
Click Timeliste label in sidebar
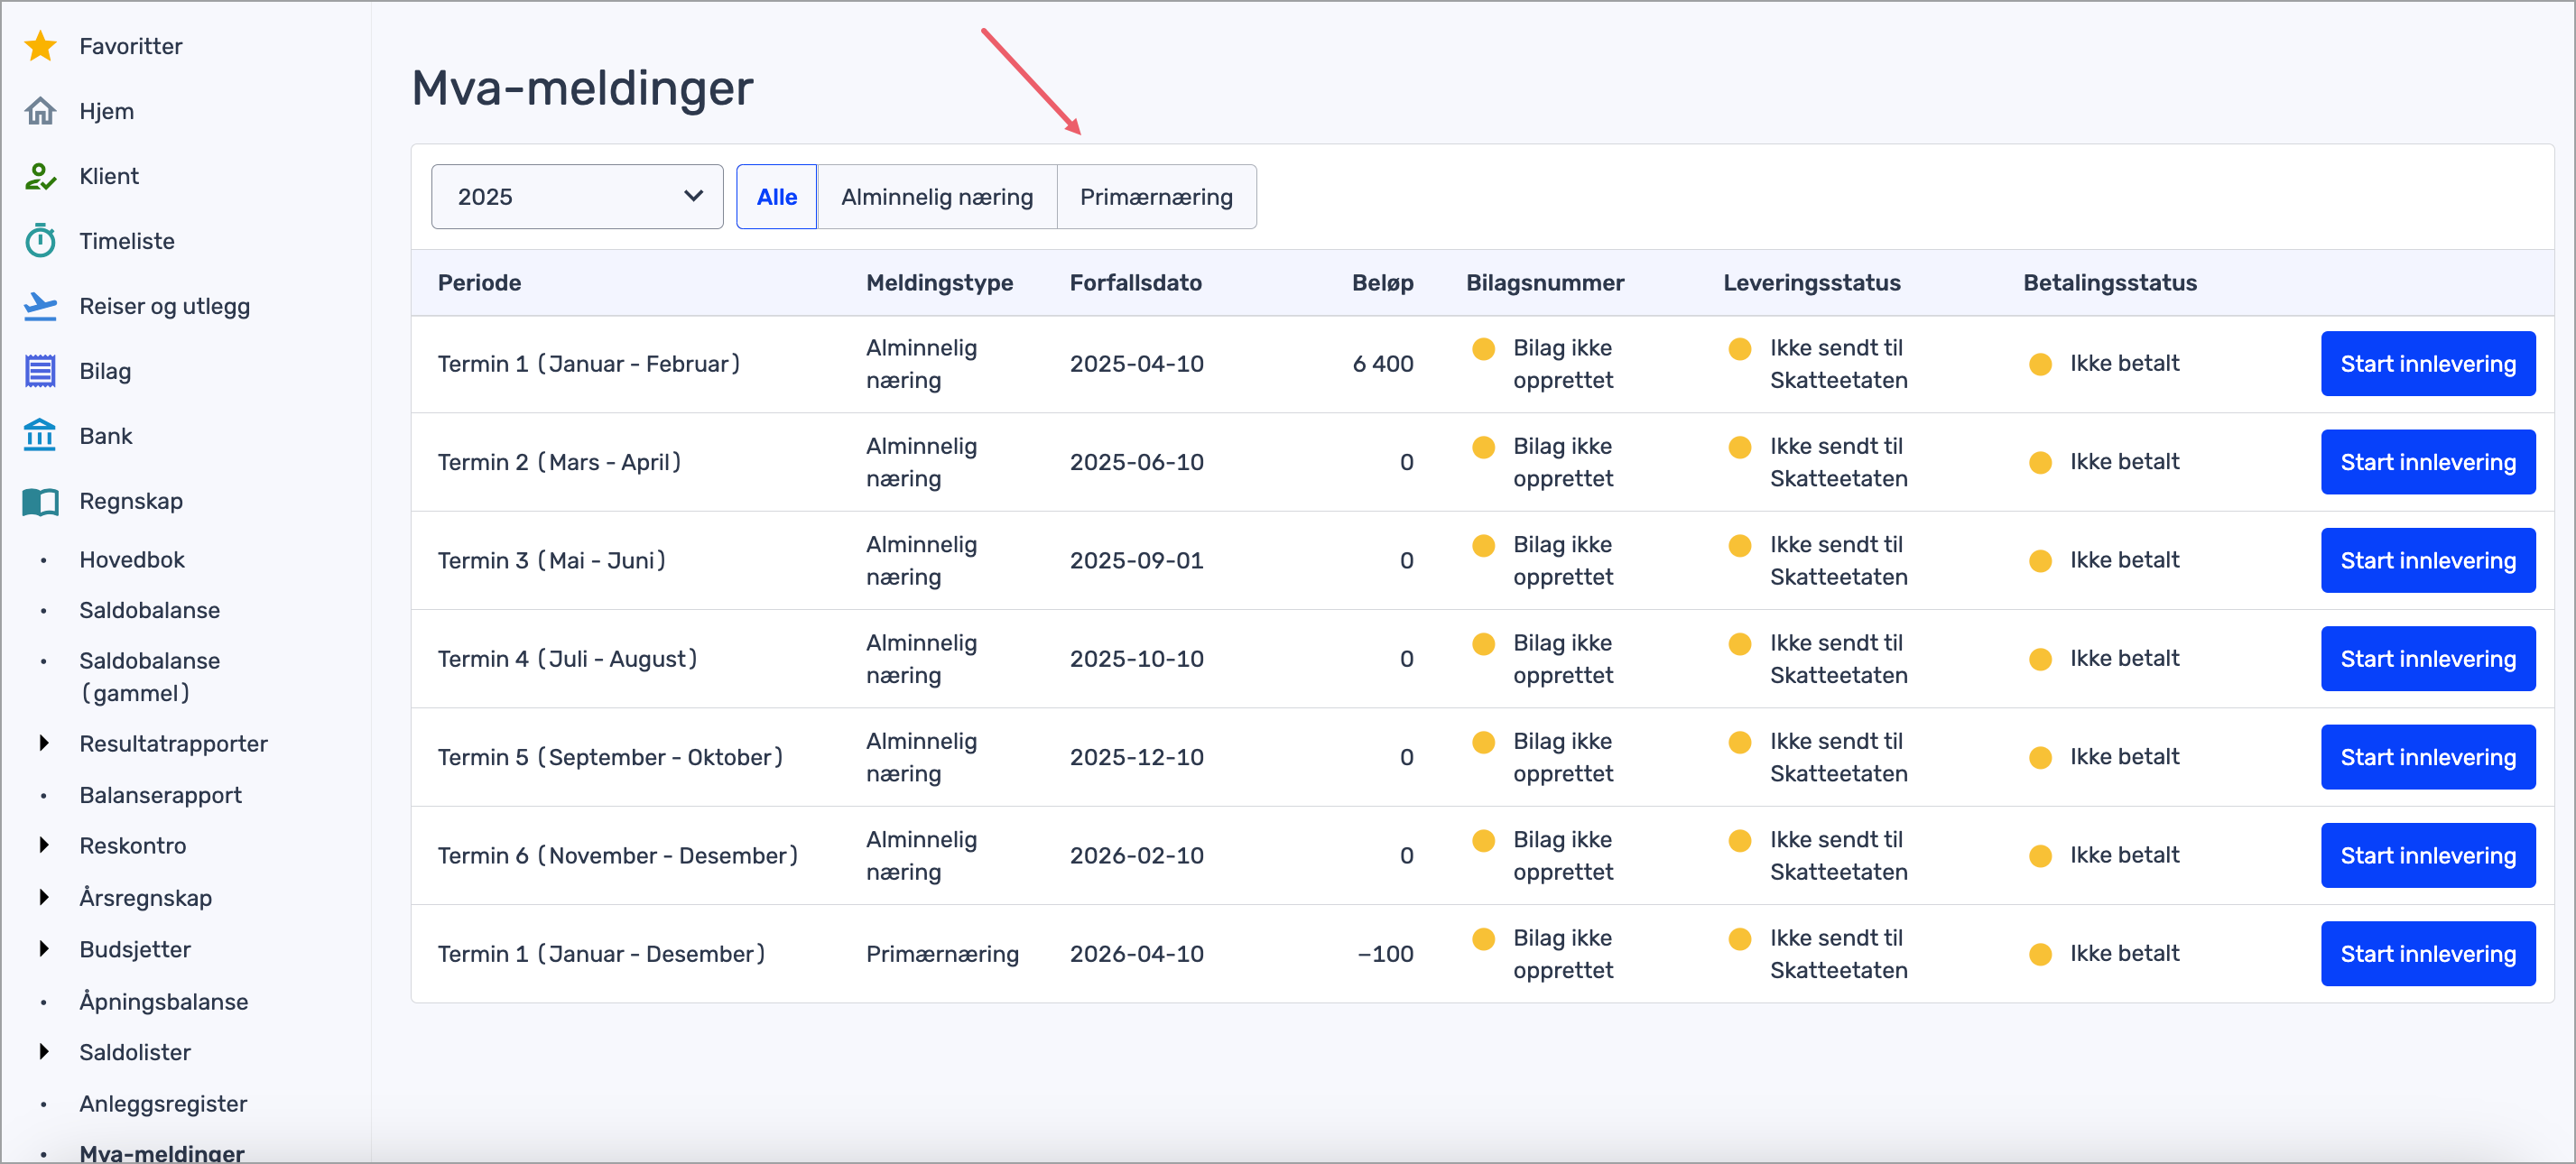(x=127, y=241)
